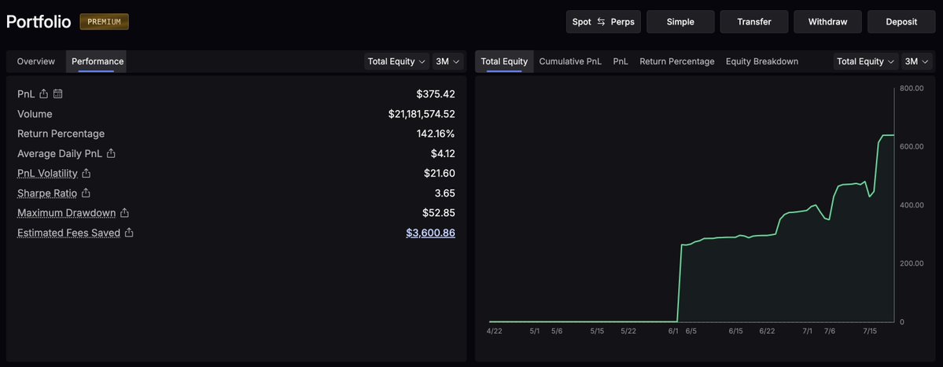Open the $3,600.86 fees saved link
The image size is (943, 367).
coord(431,233)
